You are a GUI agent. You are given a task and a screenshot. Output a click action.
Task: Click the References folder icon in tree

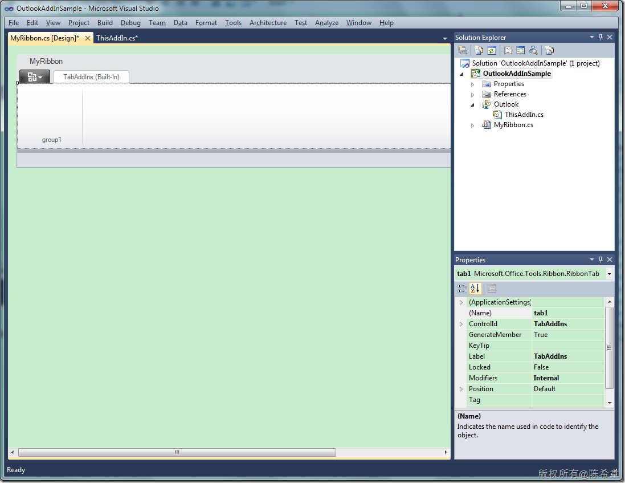[487, 94]
